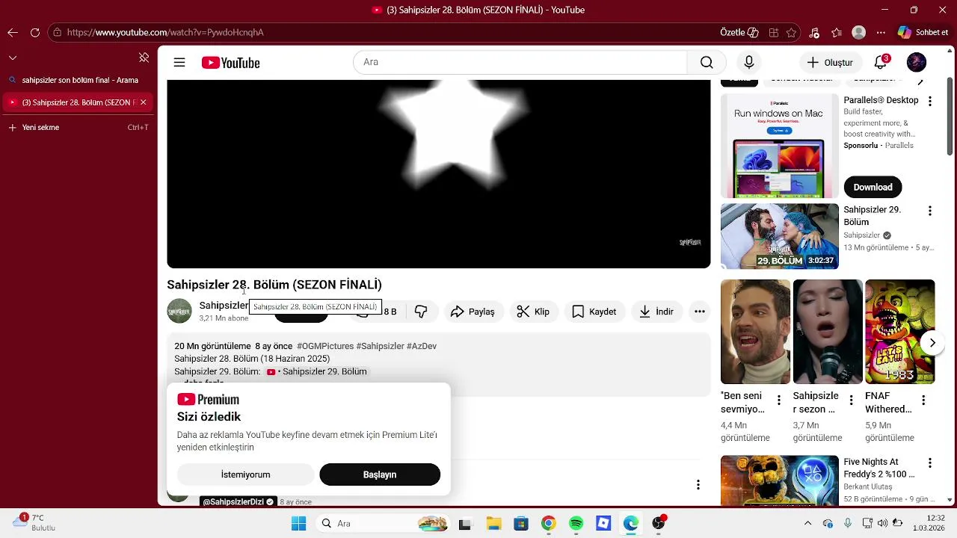Open Spotify from the taskbar
This screenshot has height=538, width=957.
click(x=576, y=524)
